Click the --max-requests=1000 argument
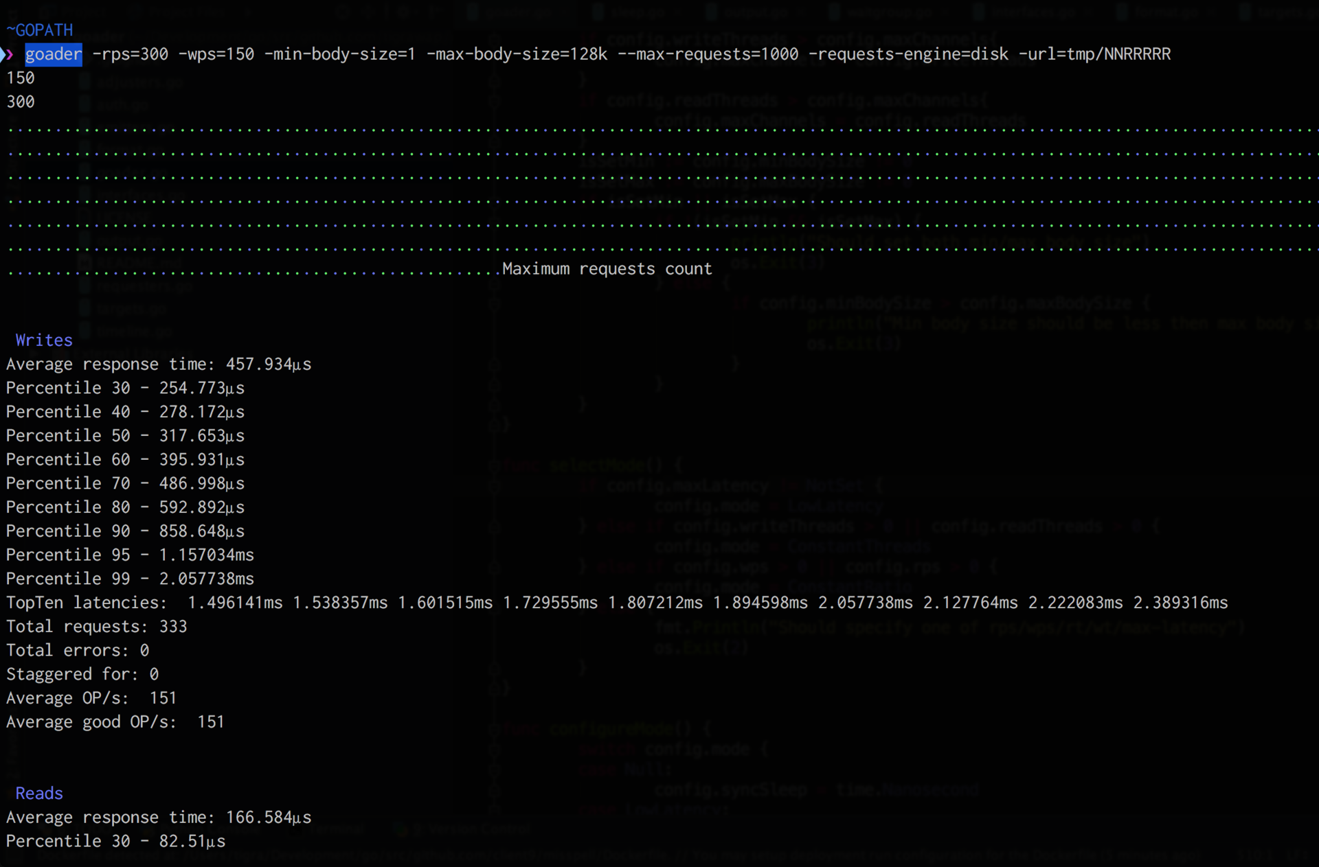This screenshot has height=867, width=1319. coord(708,54)
